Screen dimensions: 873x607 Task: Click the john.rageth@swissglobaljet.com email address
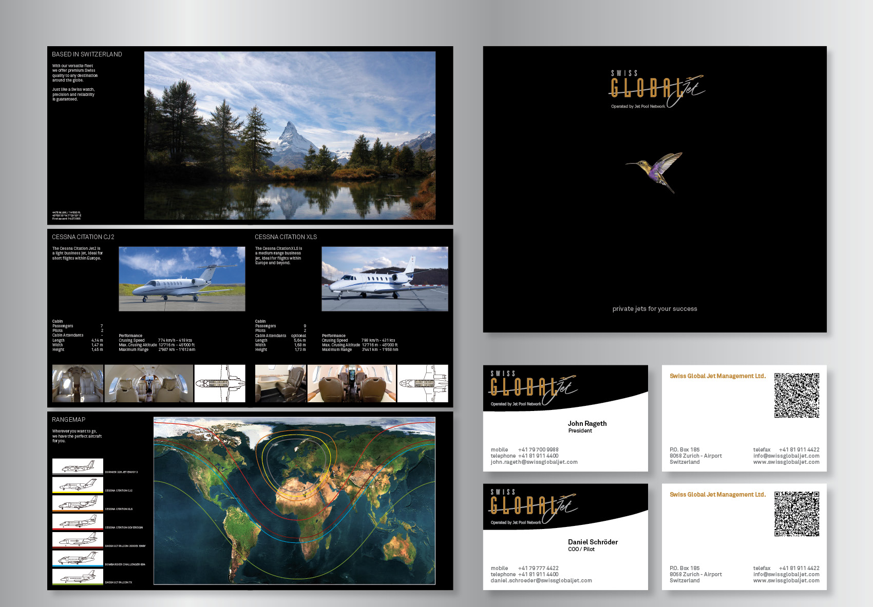(x=534, y=462)
